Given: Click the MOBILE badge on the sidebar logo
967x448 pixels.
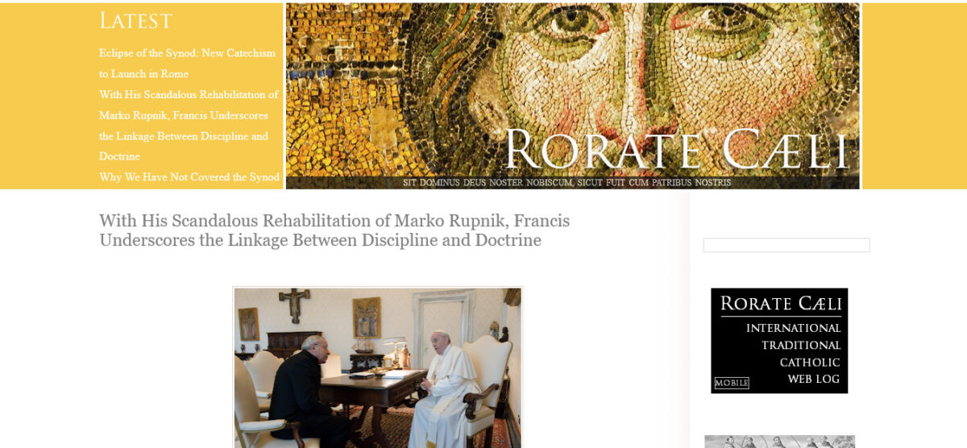Looking at the screenshot, I should [732, 383].
